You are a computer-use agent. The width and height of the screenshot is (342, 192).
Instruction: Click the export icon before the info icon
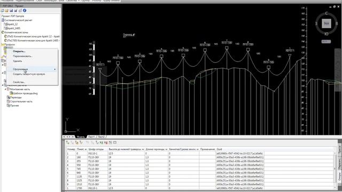click(x=20, y=11)
